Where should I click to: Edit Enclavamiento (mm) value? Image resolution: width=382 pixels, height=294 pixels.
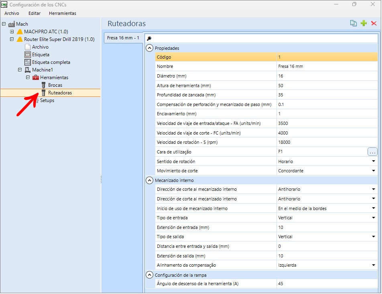[x=327, y=114]
